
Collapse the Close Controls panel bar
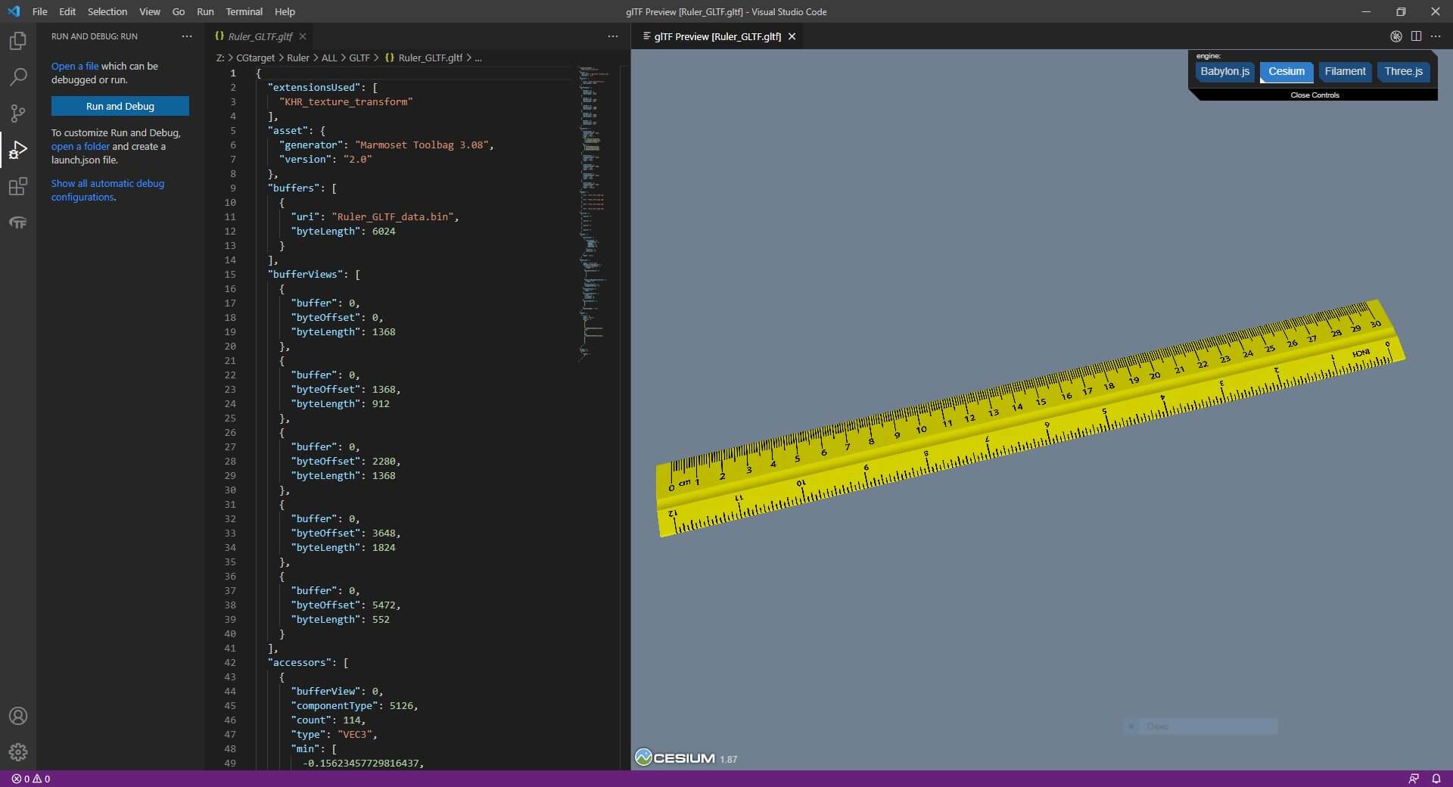click(1315, 95)
